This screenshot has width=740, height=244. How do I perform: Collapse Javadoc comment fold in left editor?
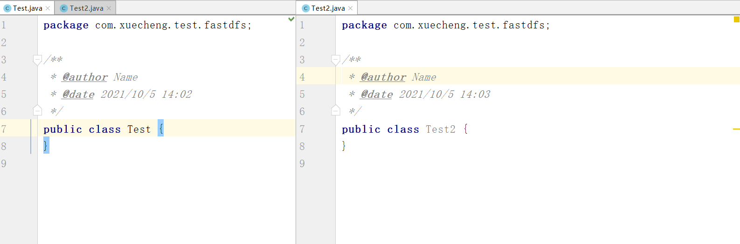pos(38,60)
